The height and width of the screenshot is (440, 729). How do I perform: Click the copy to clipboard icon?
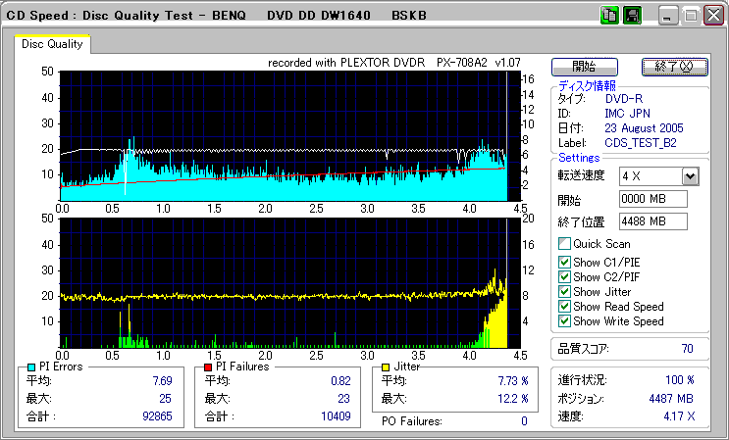click(x=608, y=16)
